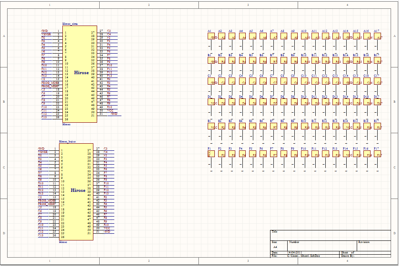Screen dimensions: 399x266
Task: Click the Hirose_baixo designator label
Action: (67, 142)
